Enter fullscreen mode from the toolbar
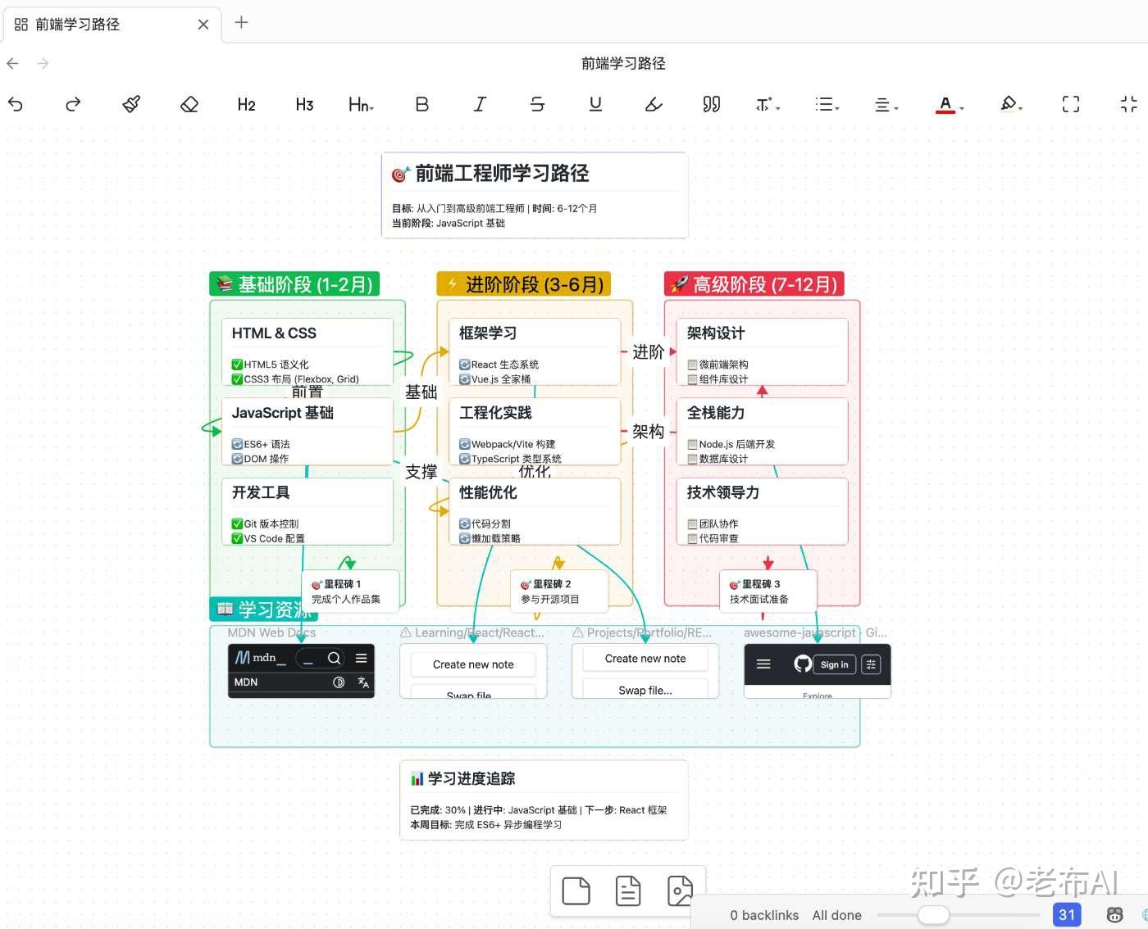 [x=1071, y=104]
